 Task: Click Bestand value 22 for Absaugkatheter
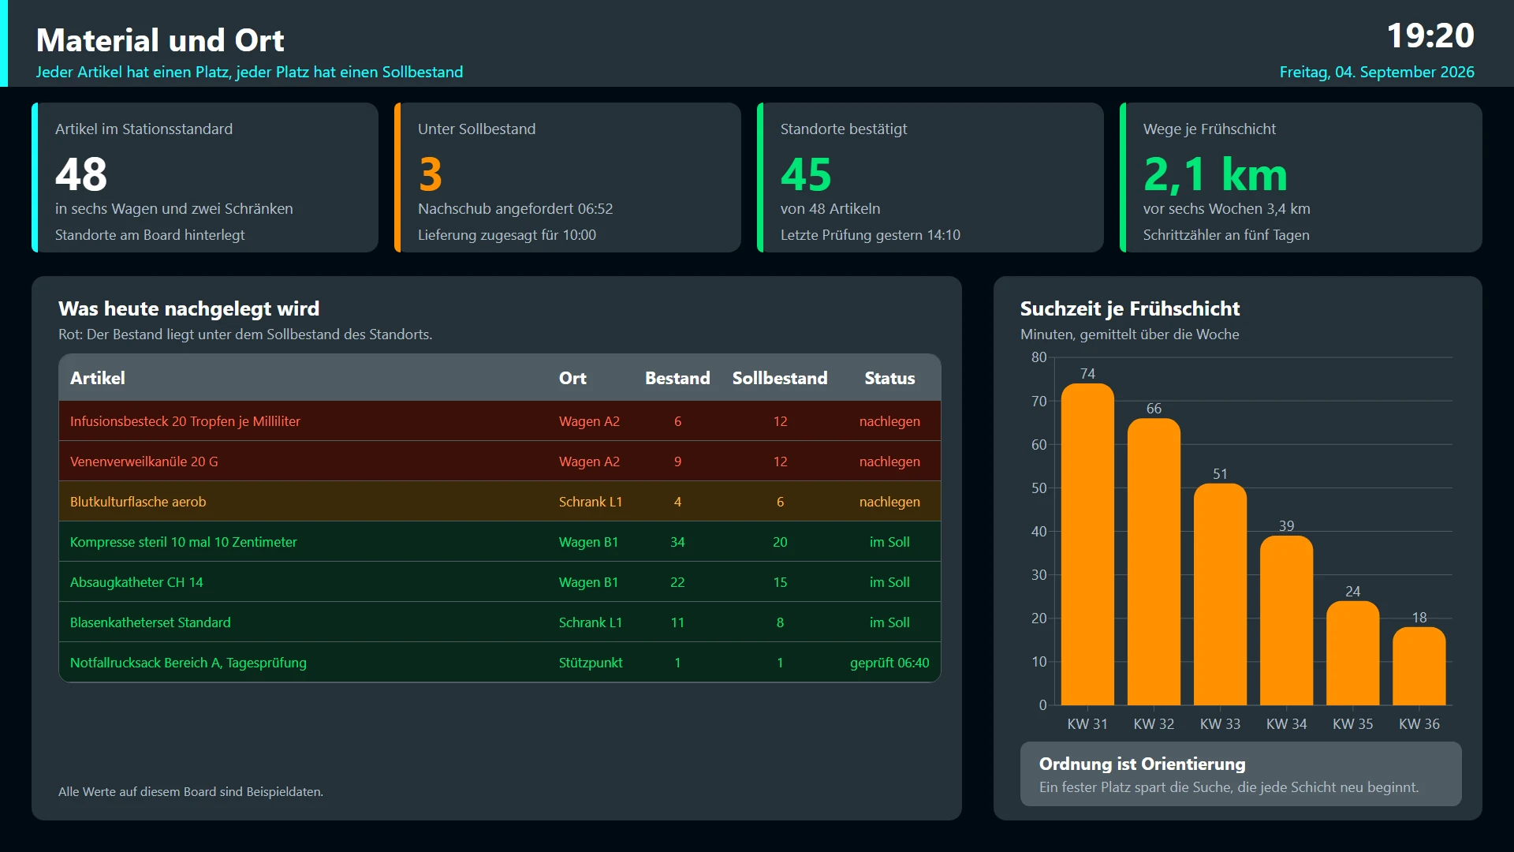pos(677,582)
